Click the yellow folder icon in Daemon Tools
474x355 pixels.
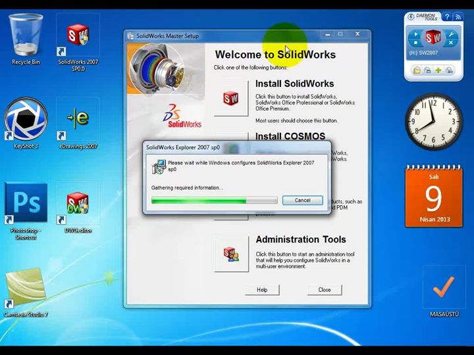point(417,70)
